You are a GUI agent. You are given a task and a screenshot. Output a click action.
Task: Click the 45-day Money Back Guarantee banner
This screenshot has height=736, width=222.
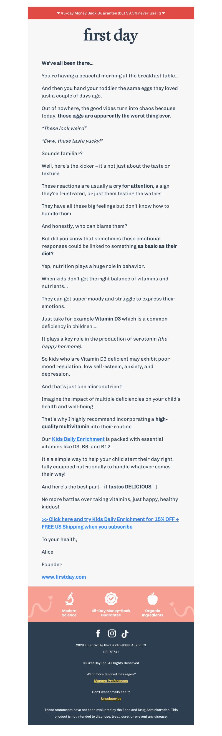111,13
